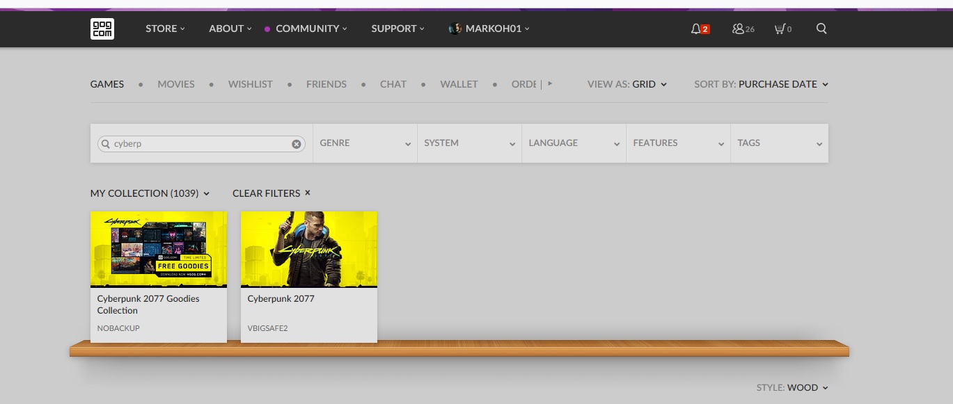The height and width of the screenshot is (404, 953).
Task: Expand the SYSTEM filter dropdown
Action: tap(470, 143)
